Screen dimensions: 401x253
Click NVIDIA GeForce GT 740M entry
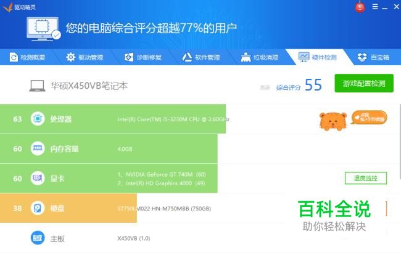point(162,175)
